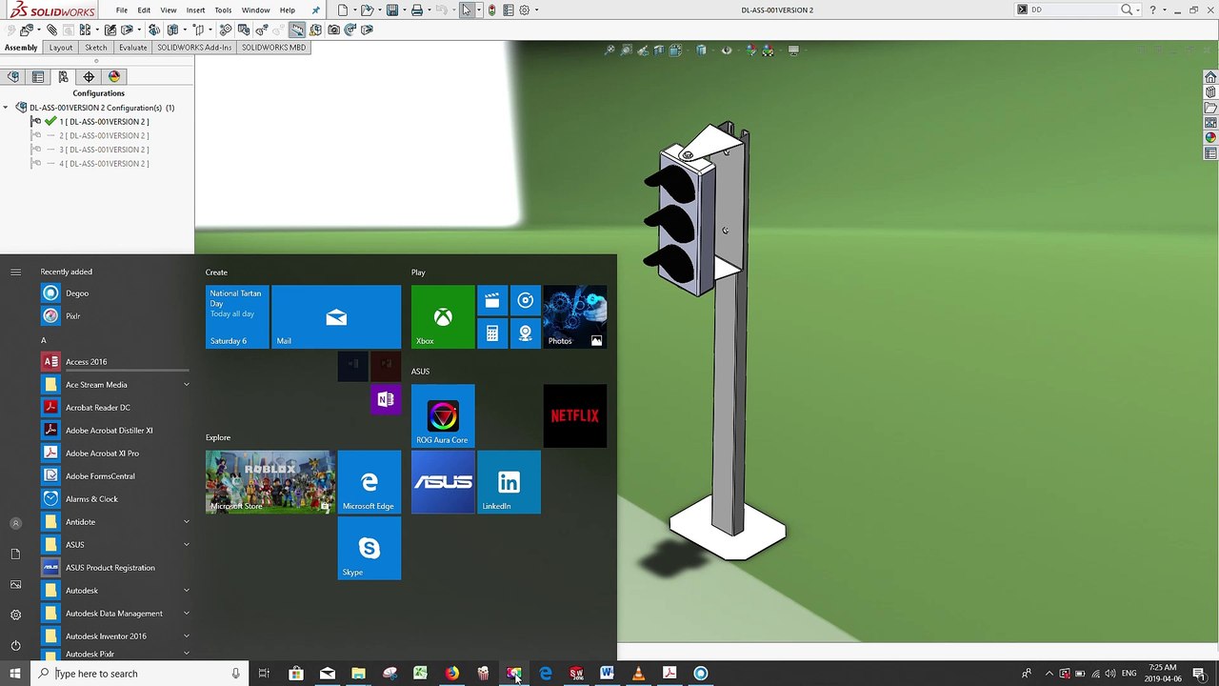This screenshot has height=686, width=1219.
Task: Open the Mail tile
Action: click(337, 316)
